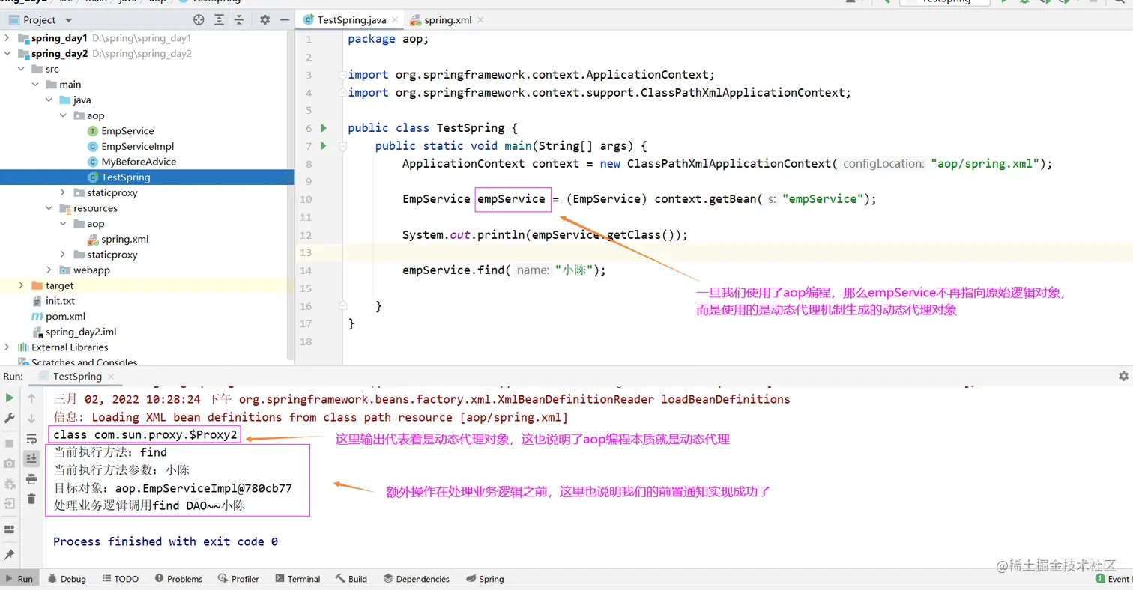Expand staticproxy package under java
The height and width of the screenshot is (590, 1133).
point(63,192)
